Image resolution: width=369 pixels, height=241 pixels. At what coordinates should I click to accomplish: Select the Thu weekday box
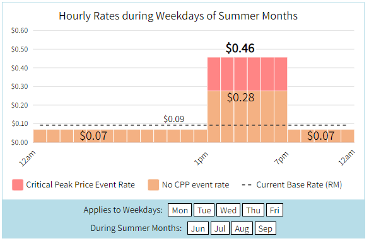pos(253,210)
